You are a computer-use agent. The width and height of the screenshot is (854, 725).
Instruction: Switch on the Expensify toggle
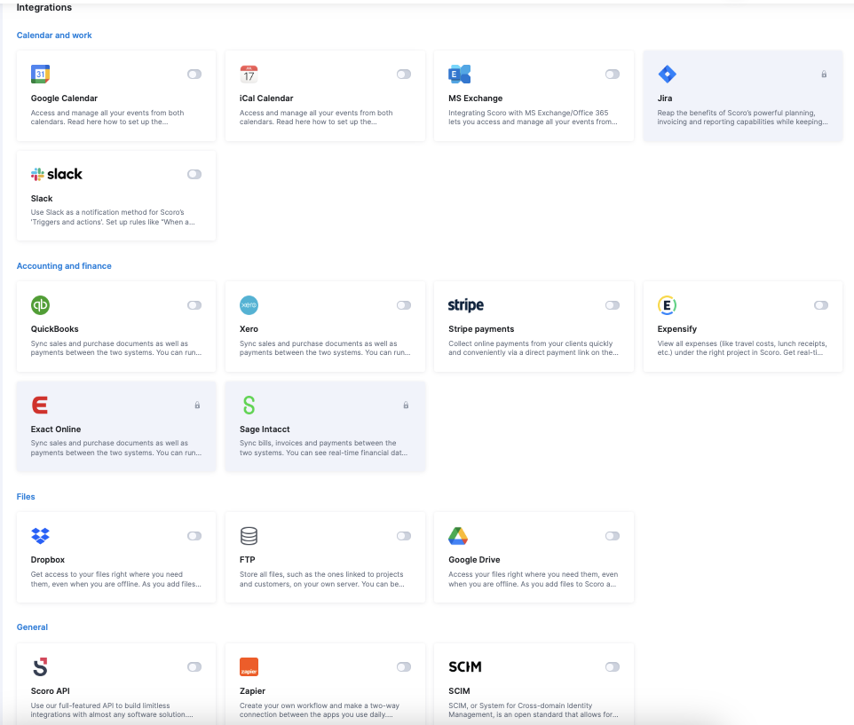coord(821,305)
